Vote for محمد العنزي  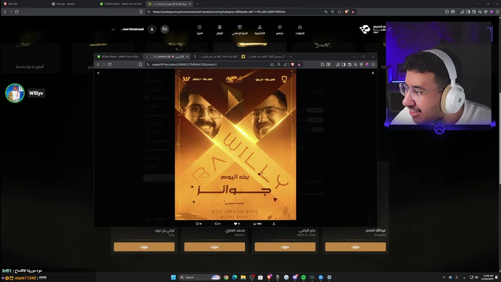pos(214,247)
